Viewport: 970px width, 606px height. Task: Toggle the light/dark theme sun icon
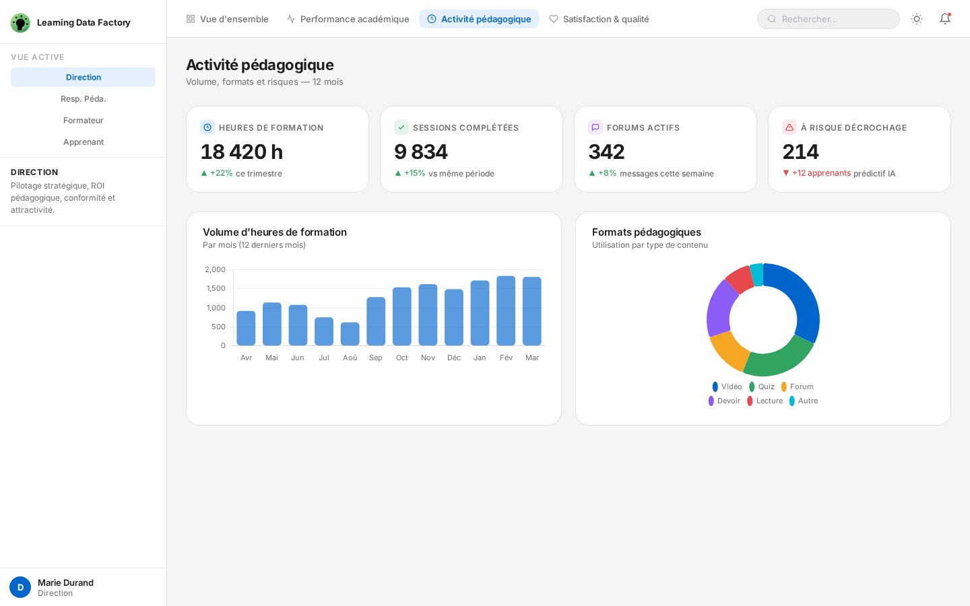pyautogui.click(x=917, y=19)
